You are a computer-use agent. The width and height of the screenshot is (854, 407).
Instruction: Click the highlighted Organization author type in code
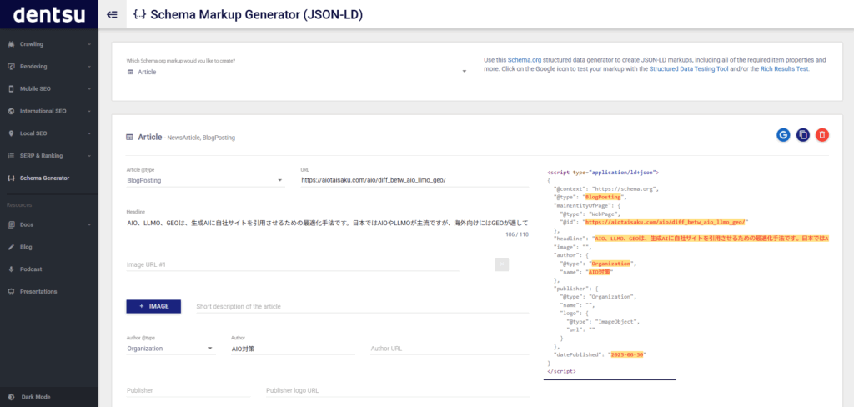pyautogui.click(x=611, y=264)
